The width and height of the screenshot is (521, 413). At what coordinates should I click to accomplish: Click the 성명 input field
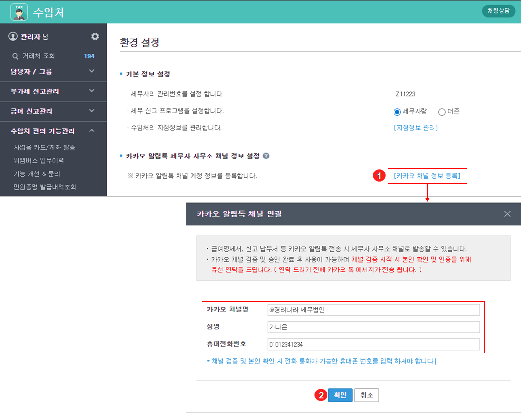click(373, 327)
